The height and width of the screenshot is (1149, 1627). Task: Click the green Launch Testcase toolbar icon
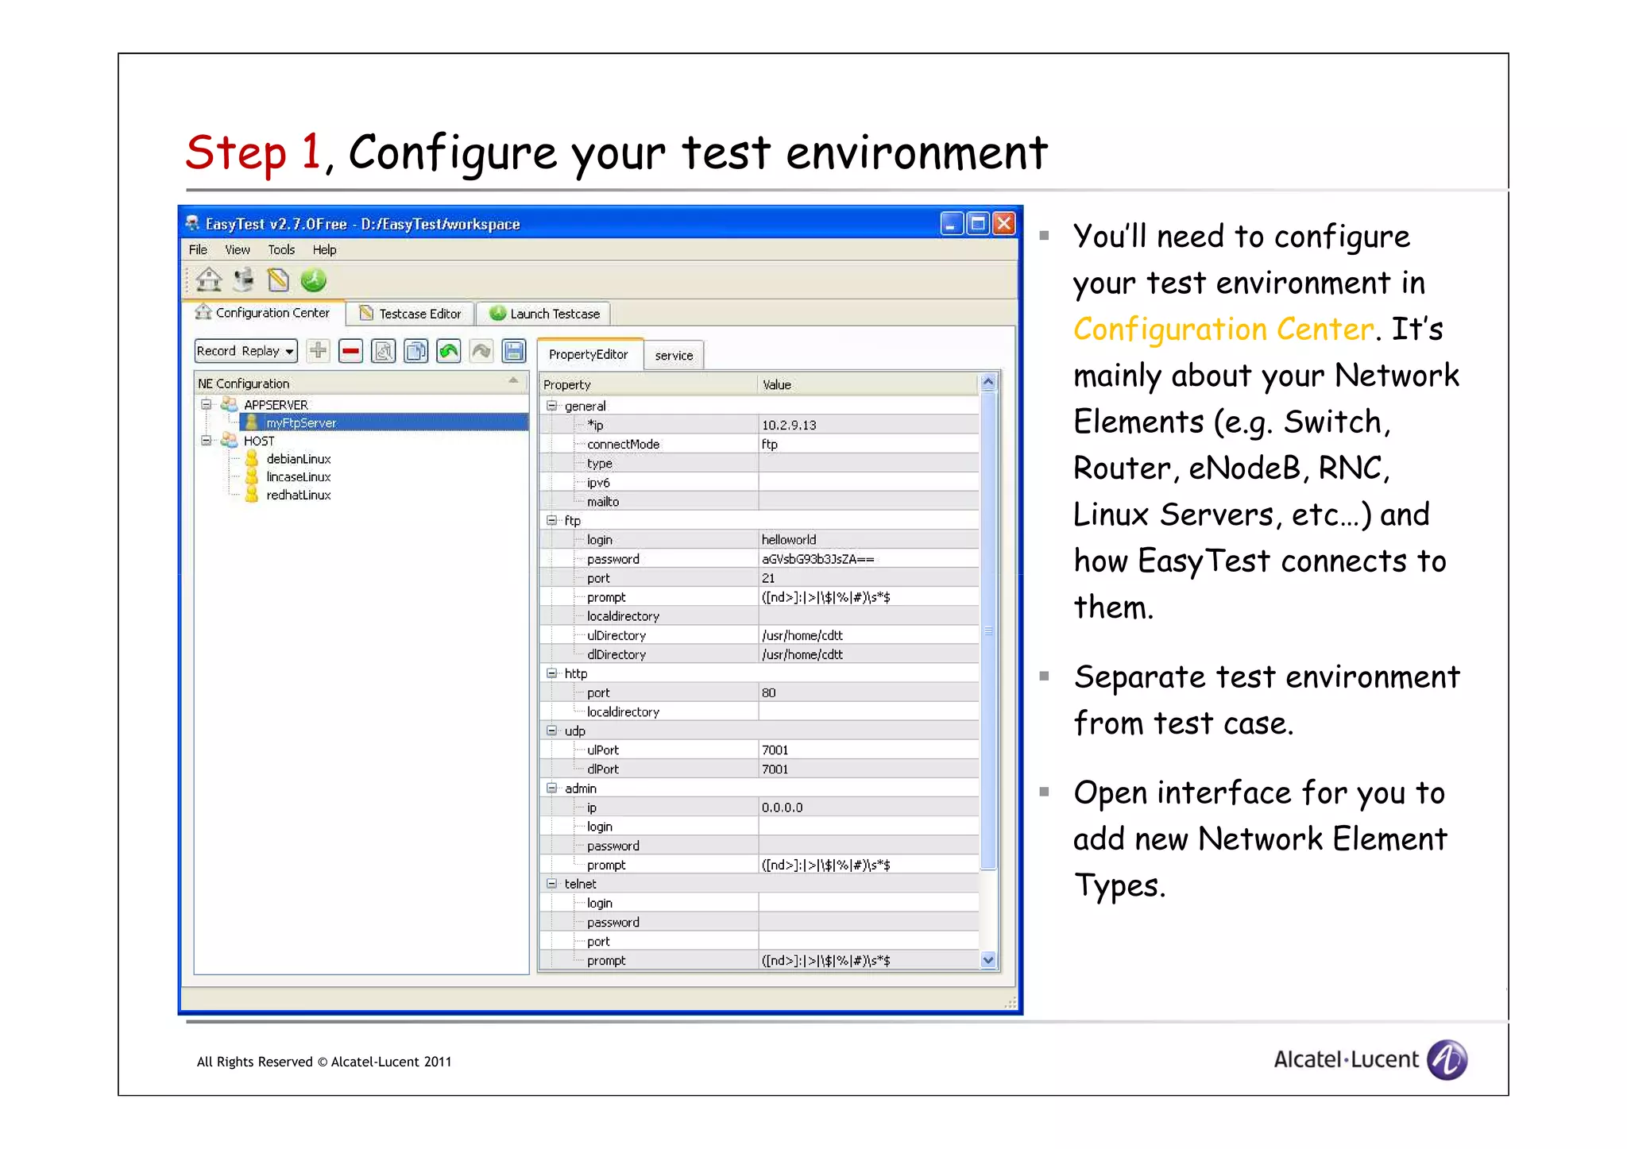coord(314,280)
